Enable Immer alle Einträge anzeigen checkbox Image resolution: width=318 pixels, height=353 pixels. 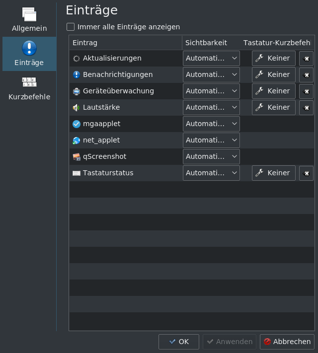click(71, 27)
